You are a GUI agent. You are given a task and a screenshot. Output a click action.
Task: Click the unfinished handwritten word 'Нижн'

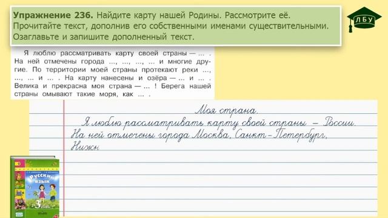85,147
